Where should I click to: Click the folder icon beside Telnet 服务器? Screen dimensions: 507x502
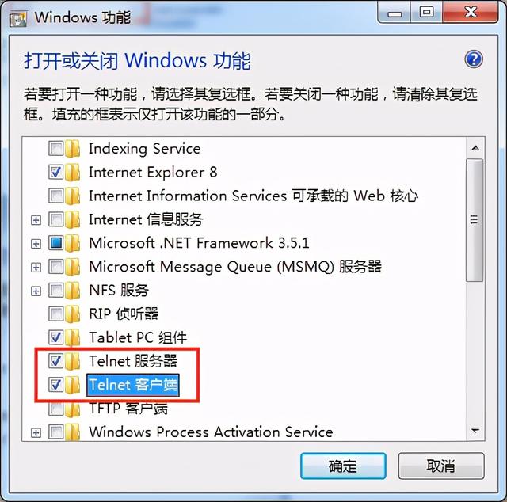click(72, 361)
